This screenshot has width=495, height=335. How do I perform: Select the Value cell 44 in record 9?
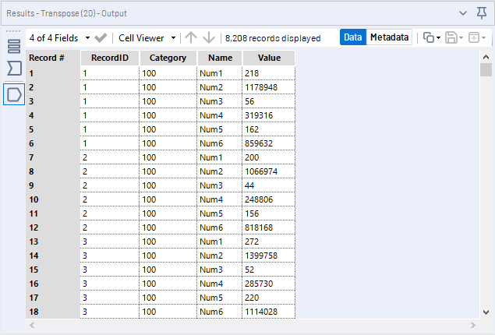[x=269, y=185]
